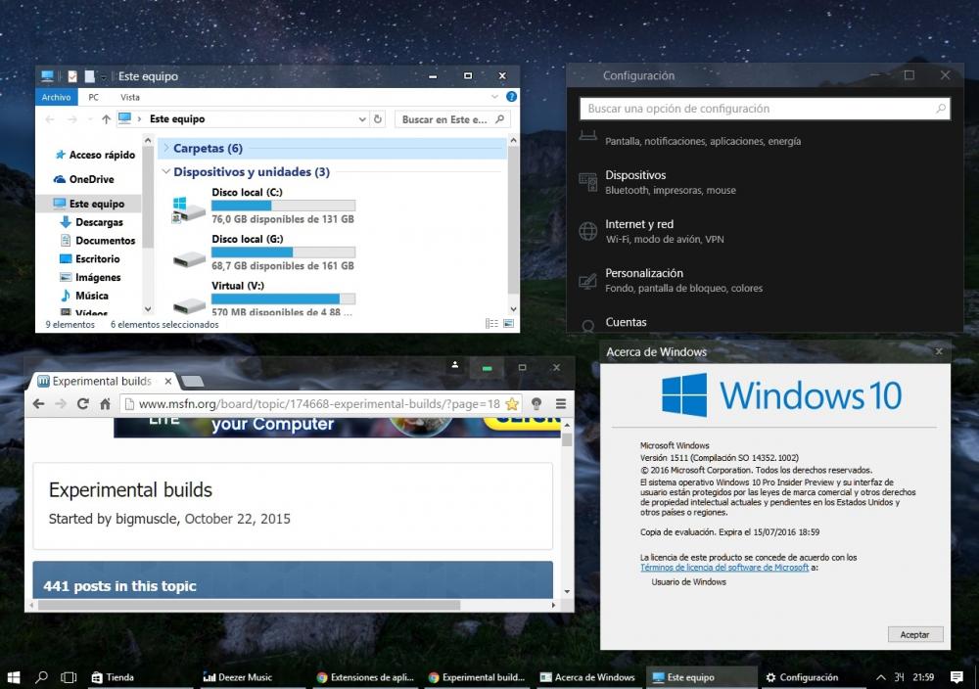This screenshot has width=979, height=689.
Task: Collapse the Dispositivos y unidades group
Action: click(165, 172)
